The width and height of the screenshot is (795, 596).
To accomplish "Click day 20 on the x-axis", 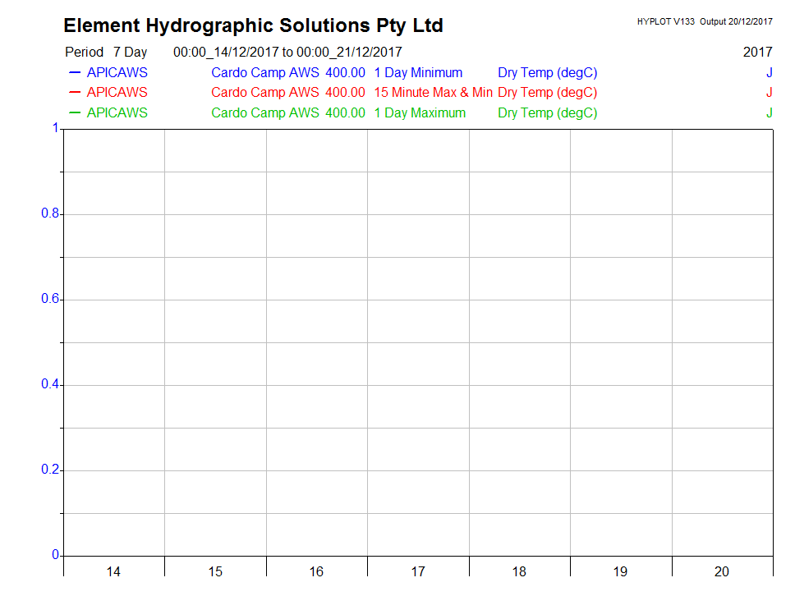I will [x=722, y=571].
